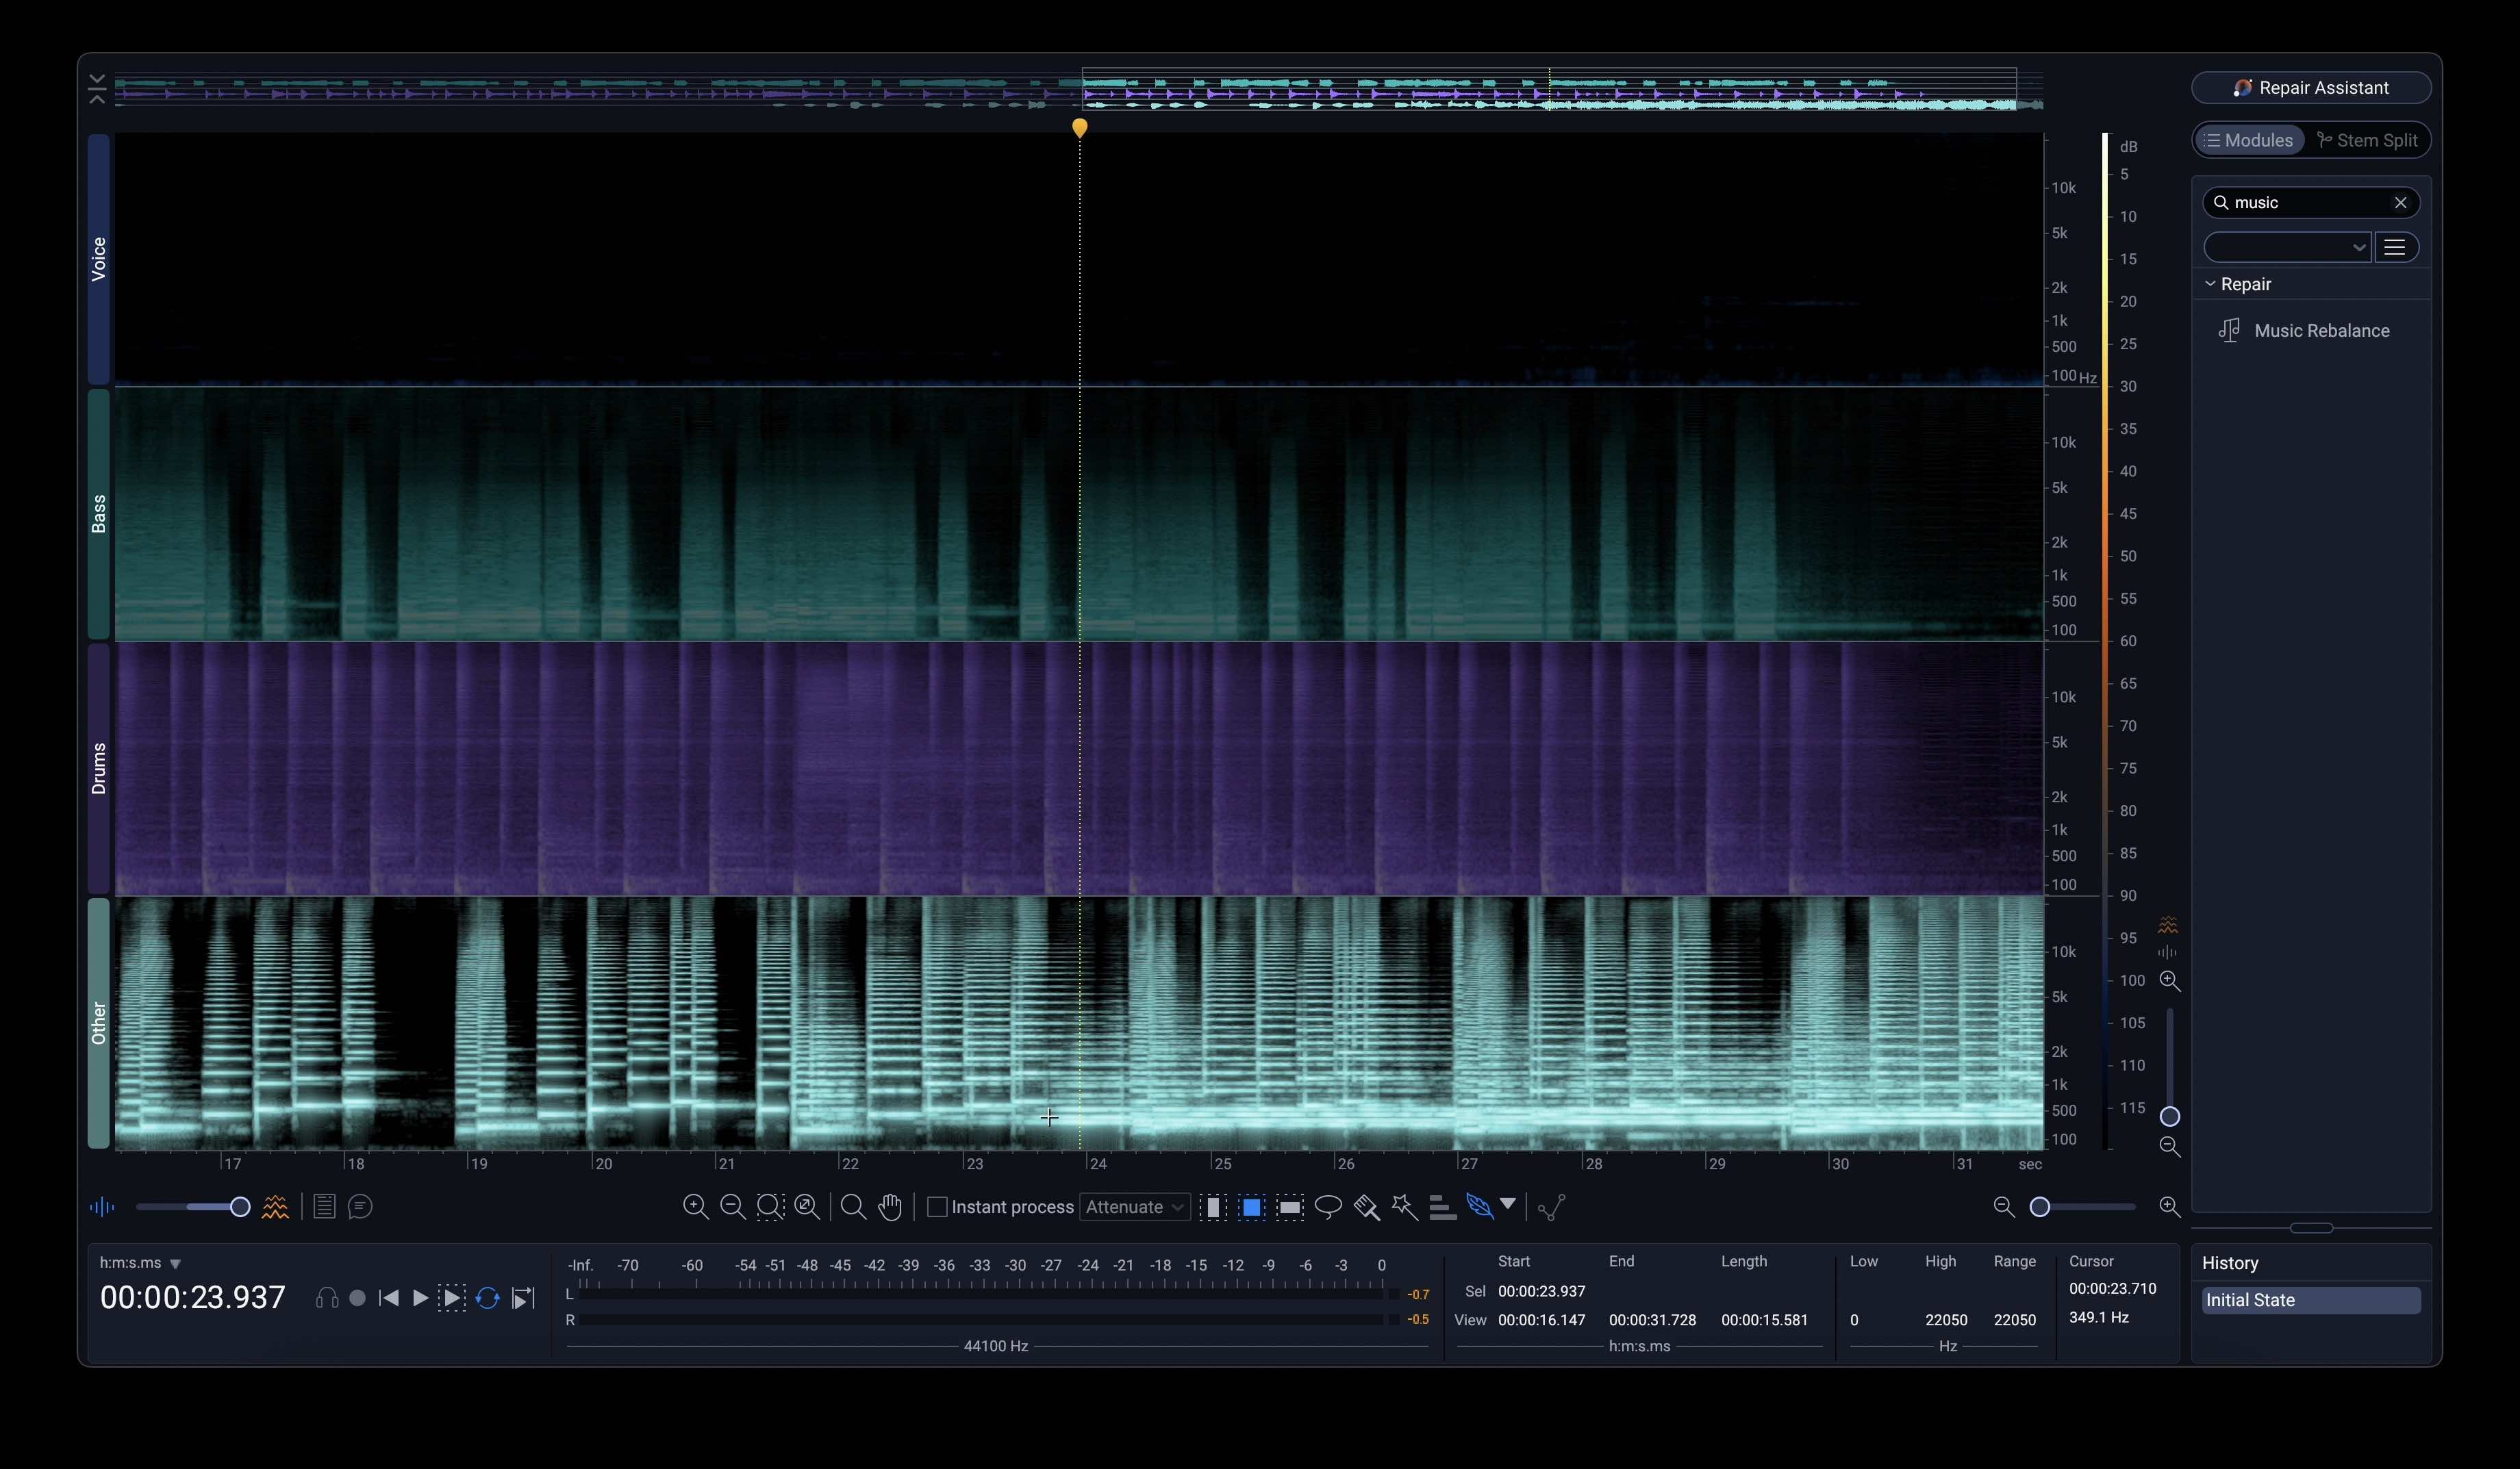
Task: Select the harmonics selection tool
Action: click(1442, 1208)
